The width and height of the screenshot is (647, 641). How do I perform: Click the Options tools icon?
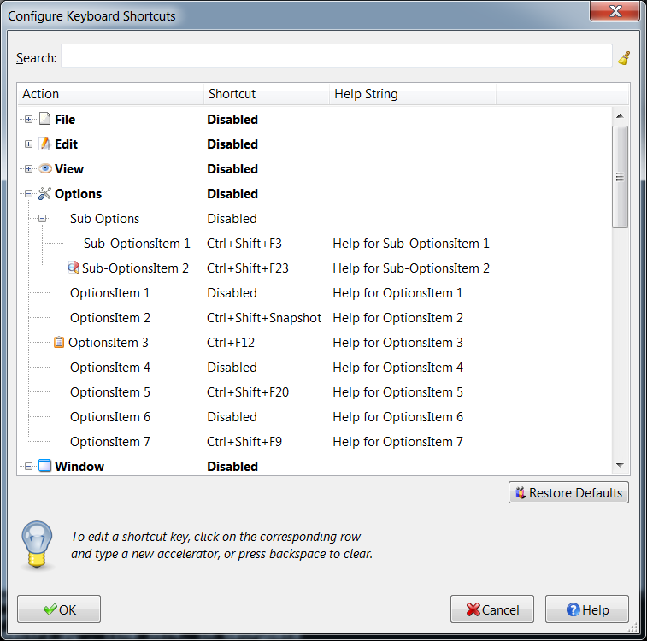pyautogui.click(x=45, y=194)
